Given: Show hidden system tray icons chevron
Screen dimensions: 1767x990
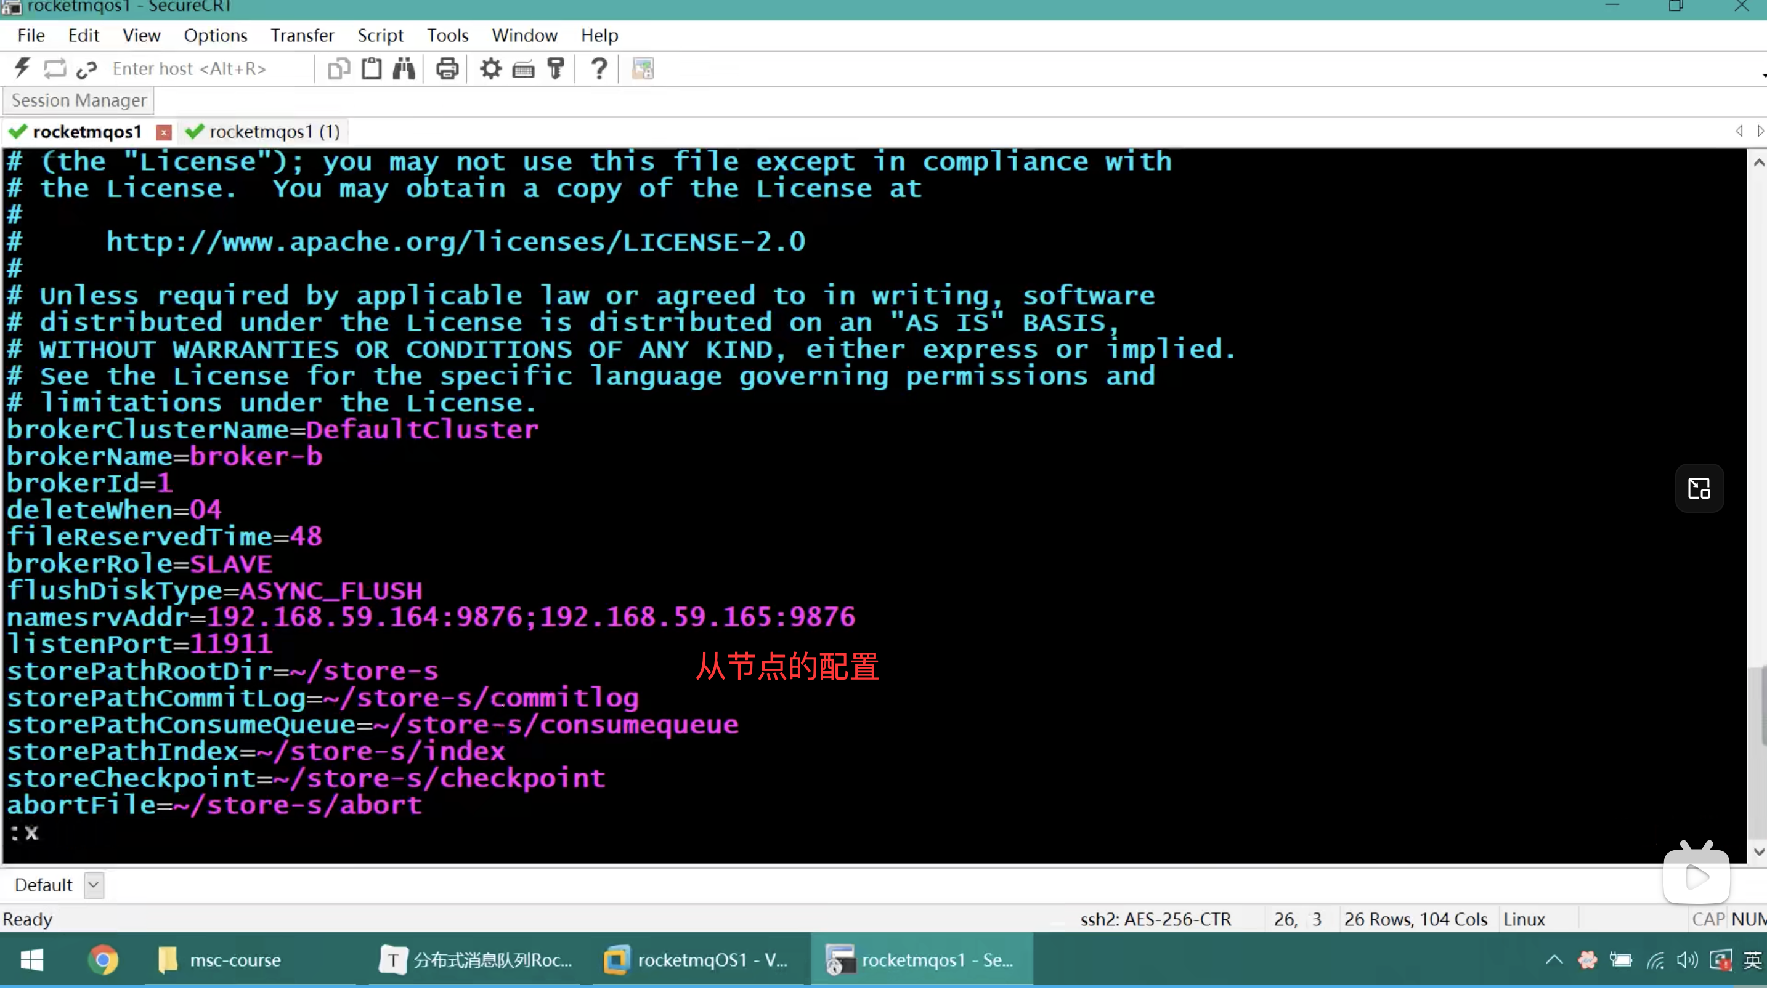Looking at the screenshot, I should pyautogui.click(x=1554, y=961).
